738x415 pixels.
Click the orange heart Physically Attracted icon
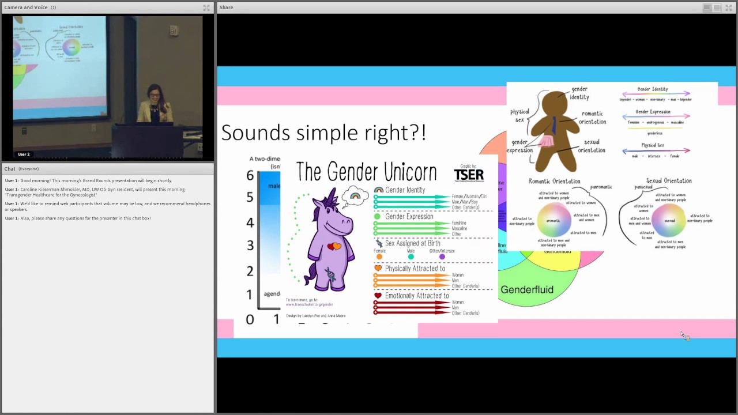pyautogui.click(x=378, y=268)
